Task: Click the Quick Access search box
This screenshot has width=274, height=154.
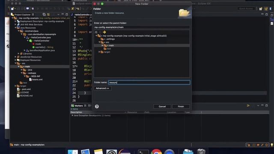Action: (x=246, y=9)
